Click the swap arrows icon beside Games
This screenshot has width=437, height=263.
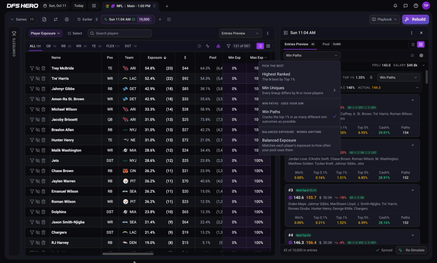tap(56, 19)
